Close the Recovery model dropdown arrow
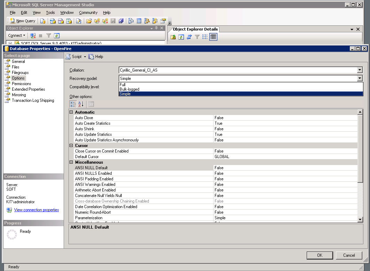 pos(360,78)
